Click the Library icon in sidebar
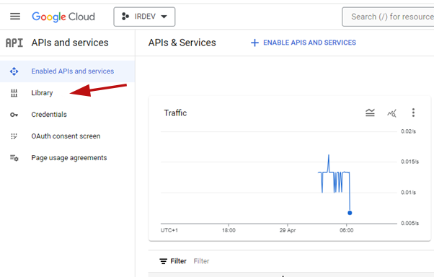This screenshot has height=277, width=434. (x=14, y=93)
